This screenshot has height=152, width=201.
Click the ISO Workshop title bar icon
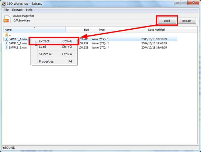point(4,4)
